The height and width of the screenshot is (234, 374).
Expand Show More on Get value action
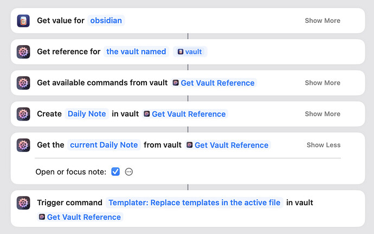point(323,21)
